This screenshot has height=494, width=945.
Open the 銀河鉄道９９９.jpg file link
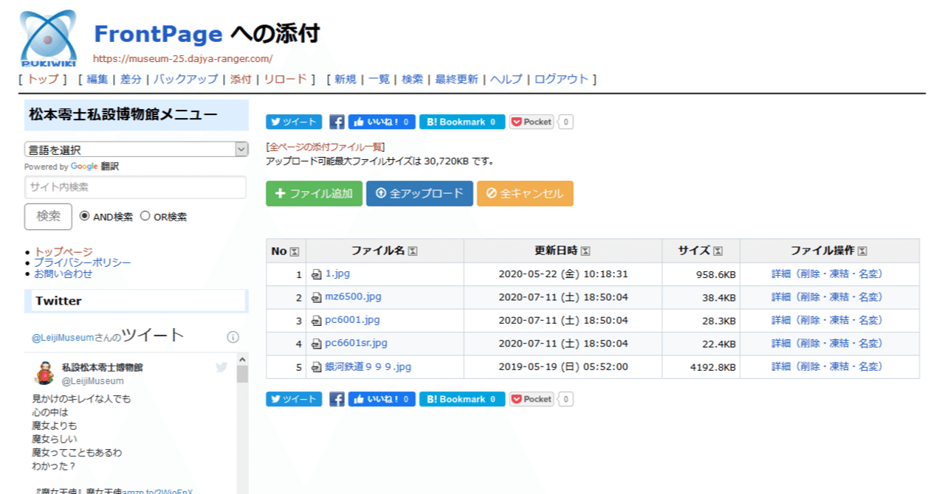tap(368, 366)
